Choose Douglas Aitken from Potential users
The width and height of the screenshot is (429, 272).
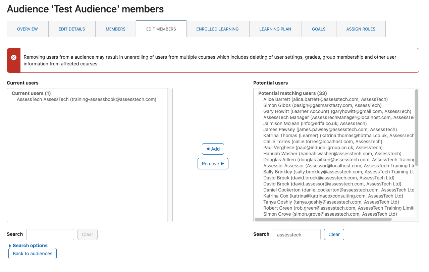(x=338, y=160)
